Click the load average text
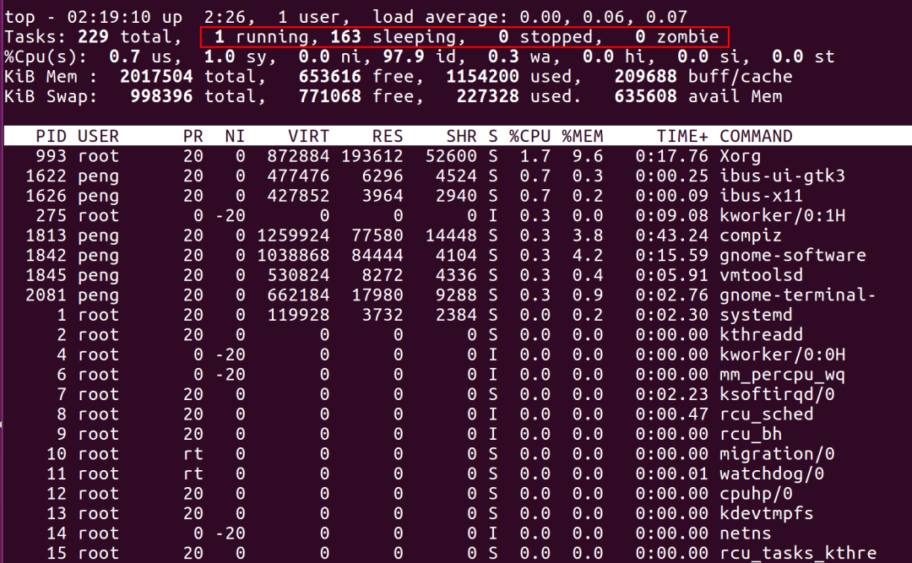The image size is (912, 563). point(529,17)
